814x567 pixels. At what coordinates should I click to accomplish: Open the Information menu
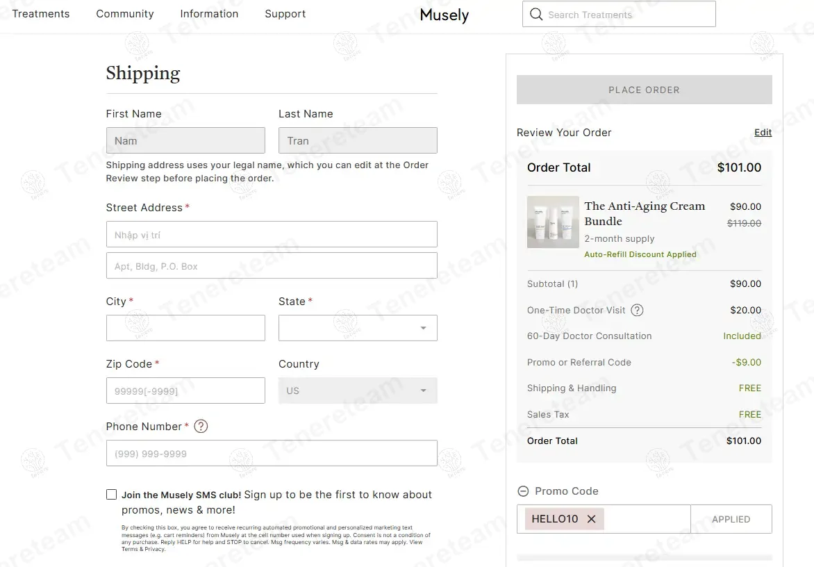(x=209, y=14)
